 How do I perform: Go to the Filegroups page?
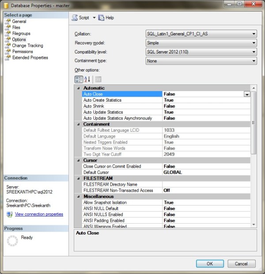22,33
